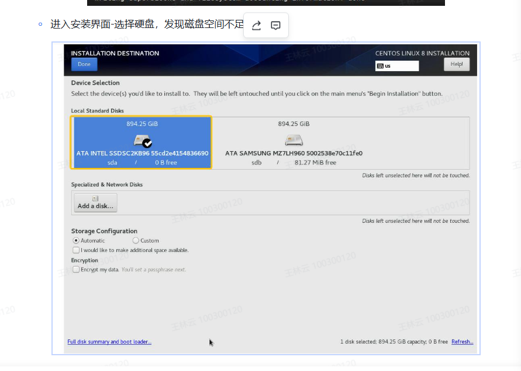Open Help! in the installer

click(x=457, y=64)
